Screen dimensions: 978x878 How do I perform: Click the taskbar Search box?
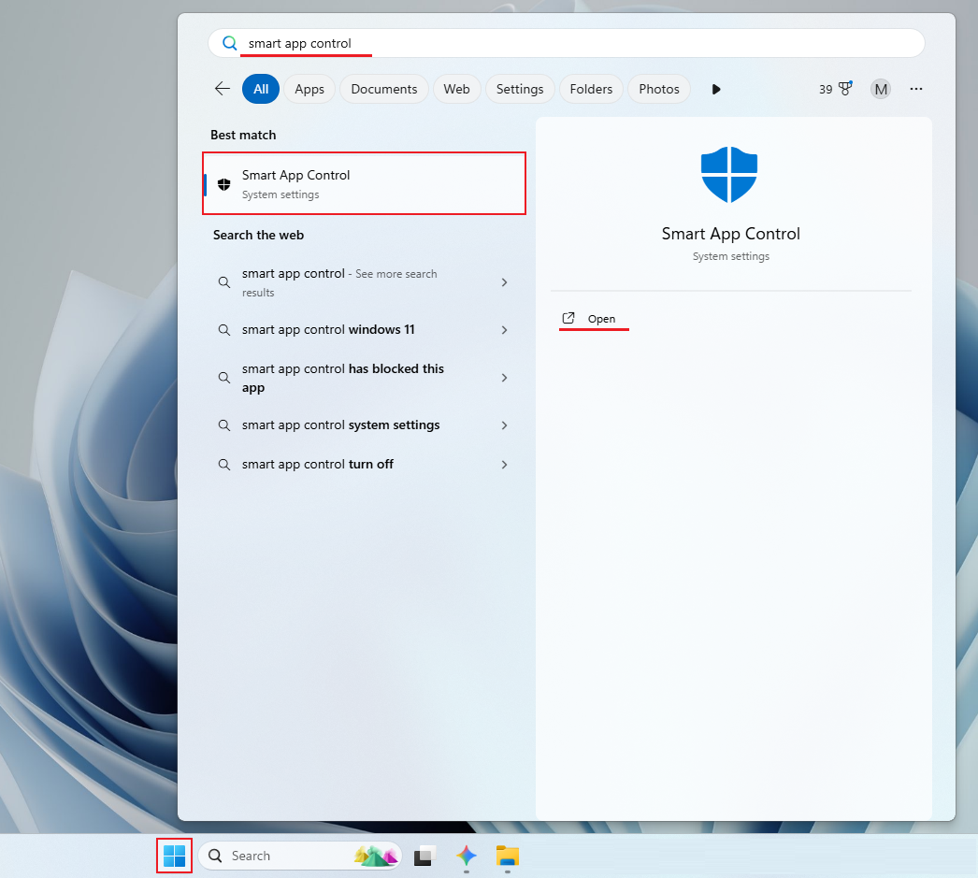pyautogui.click(x=299, y=856)
